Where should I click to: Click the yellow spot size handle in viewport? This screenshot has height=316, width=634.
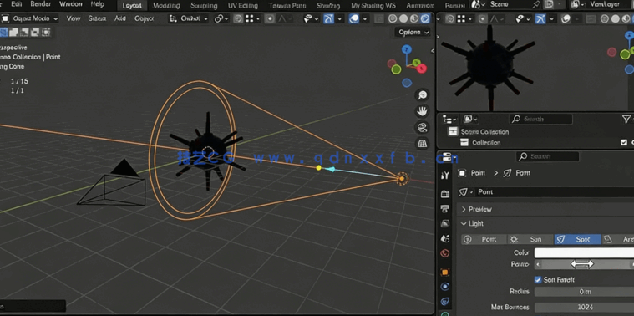tap(318, 167)
